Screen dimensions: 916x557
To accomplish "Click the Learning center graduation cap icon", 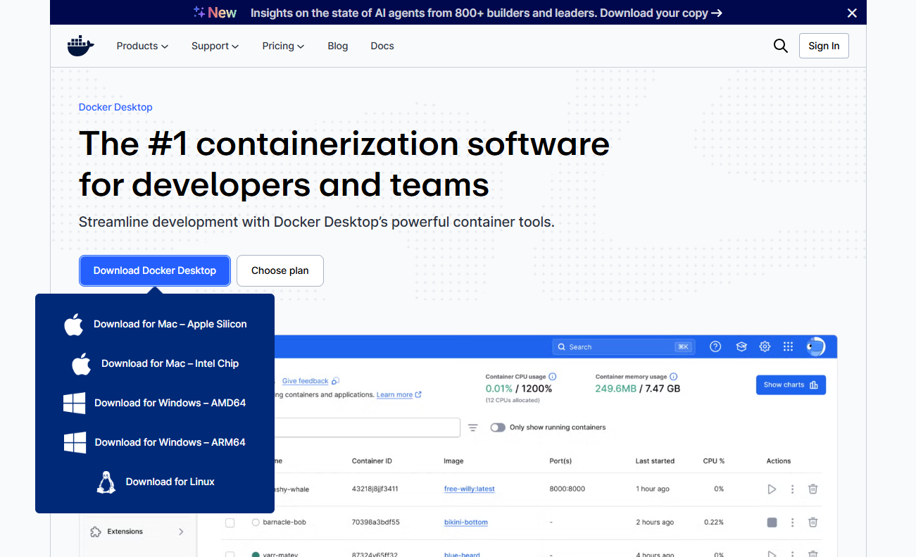I will [741, 346].
